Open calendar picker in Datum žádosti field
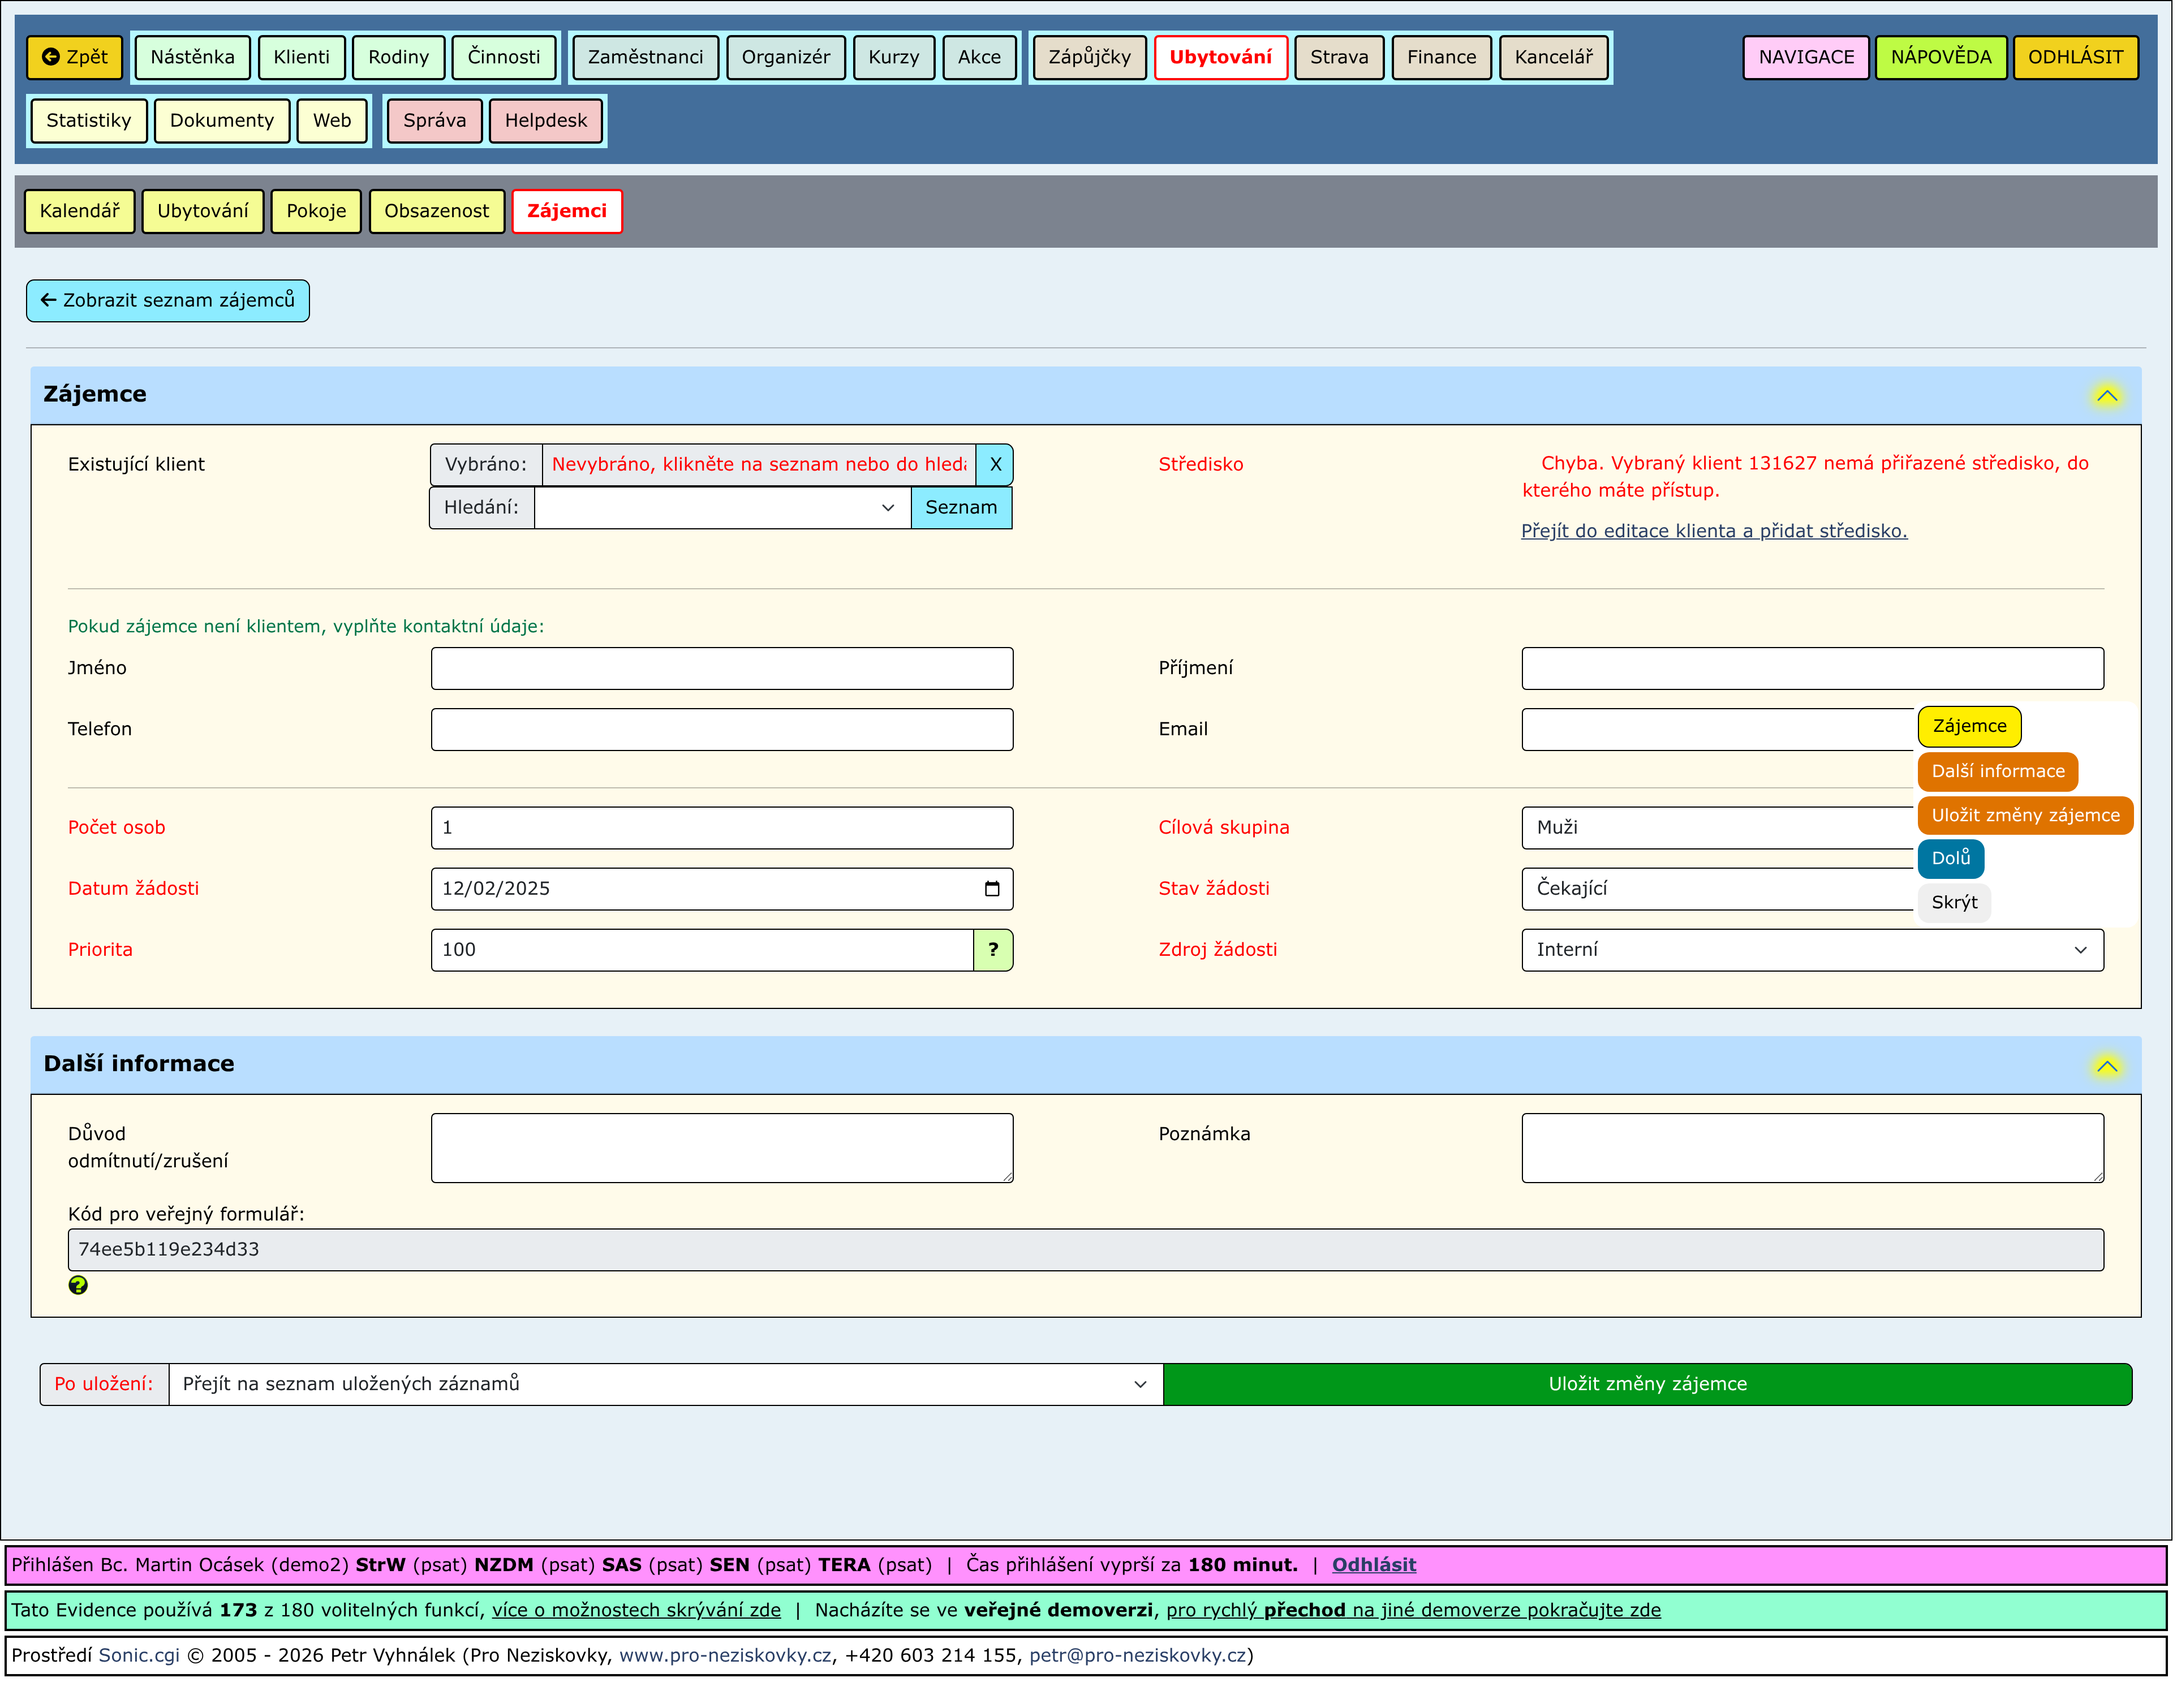Viewport: 2177px width, 1708px height. point(992,890)
